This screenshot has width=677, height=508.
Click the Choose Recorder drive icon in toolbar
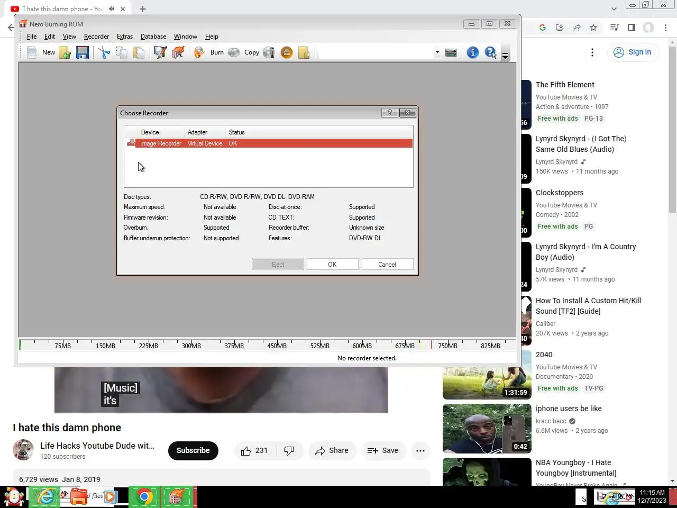coord(451,52)
